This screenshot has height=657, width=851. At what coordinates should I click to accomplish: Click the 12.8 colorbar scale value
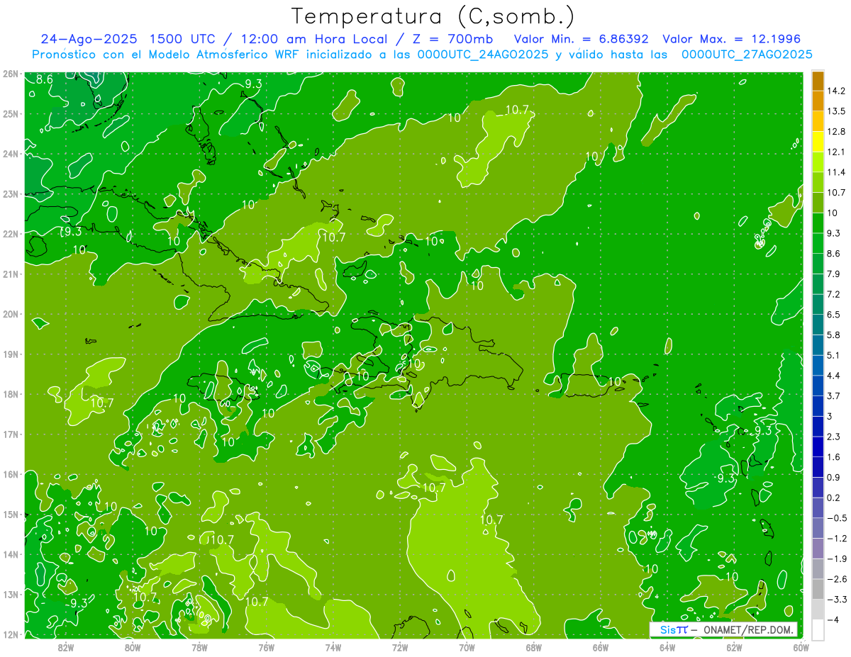836,132
